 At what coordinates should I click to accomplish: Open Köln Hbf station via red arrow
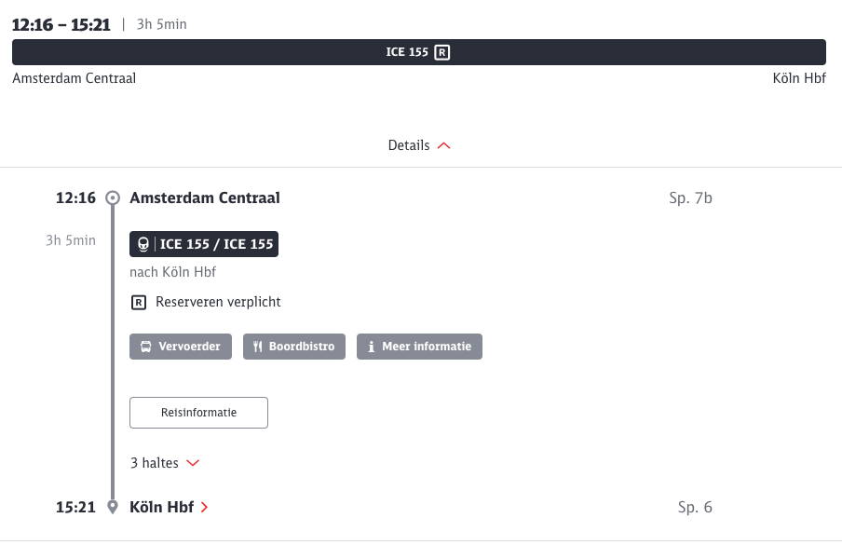coord(205,508)
